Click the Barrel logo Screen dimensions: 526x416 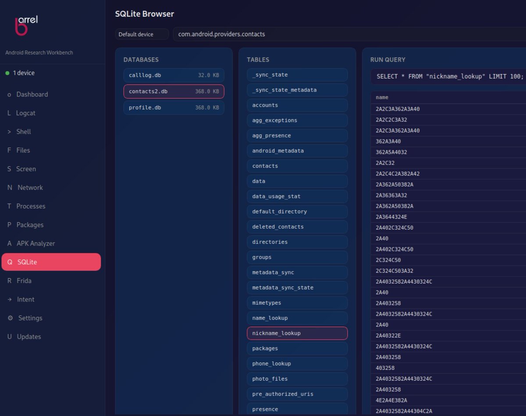[26, 25]
